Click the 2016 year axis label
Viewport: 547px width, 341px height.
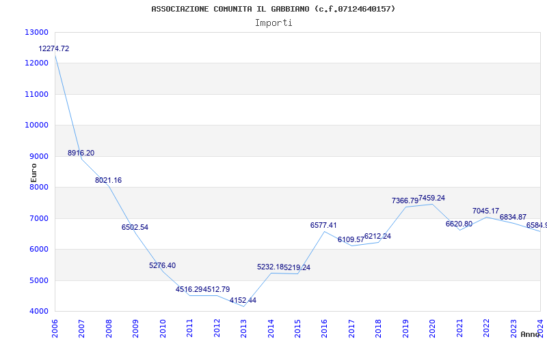pos(325,329)
